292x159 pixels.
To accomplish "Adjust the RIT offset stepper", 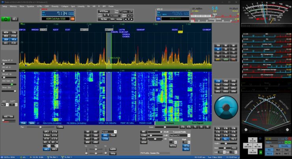I will [47, 146].
